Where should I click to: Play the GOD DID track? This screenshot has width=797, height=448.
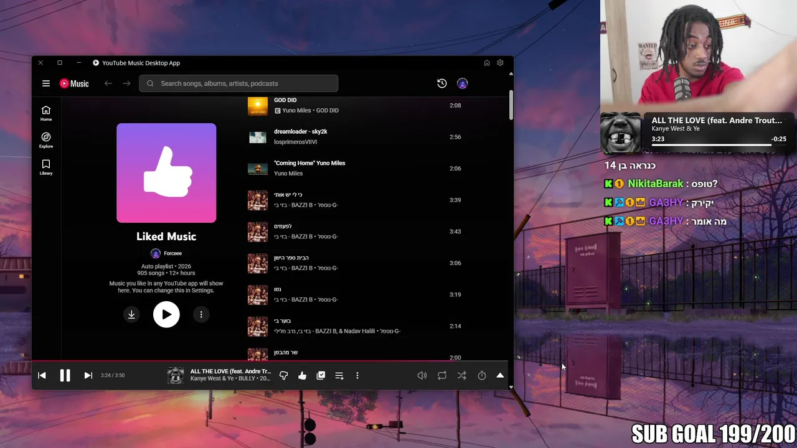[285, 100]
